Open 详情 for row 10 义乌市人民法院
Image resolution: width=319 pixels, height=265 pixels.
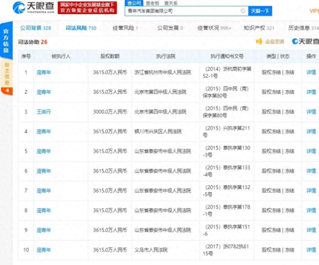click(311, 250)
